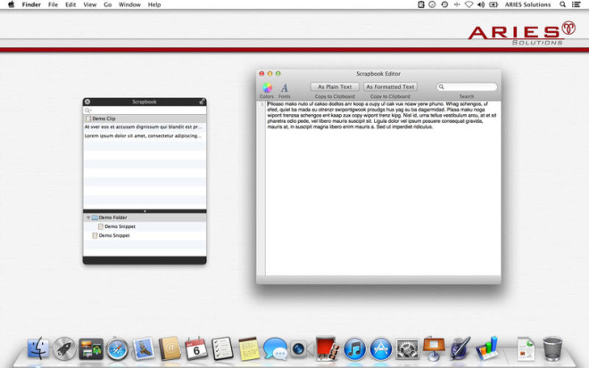This screenshot has height=368, width=589.
Task: Open Spotlight search in the menu bar
Action: point(562,4)
